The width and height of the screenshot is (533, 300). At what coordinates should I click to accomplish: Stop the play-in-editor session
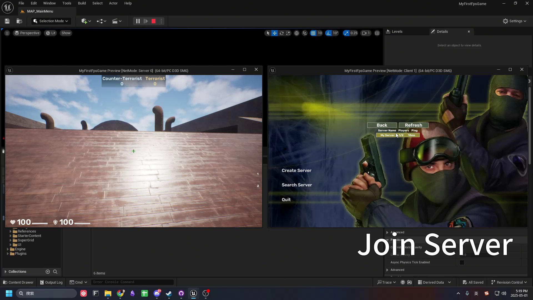click(x=154, y=21)
